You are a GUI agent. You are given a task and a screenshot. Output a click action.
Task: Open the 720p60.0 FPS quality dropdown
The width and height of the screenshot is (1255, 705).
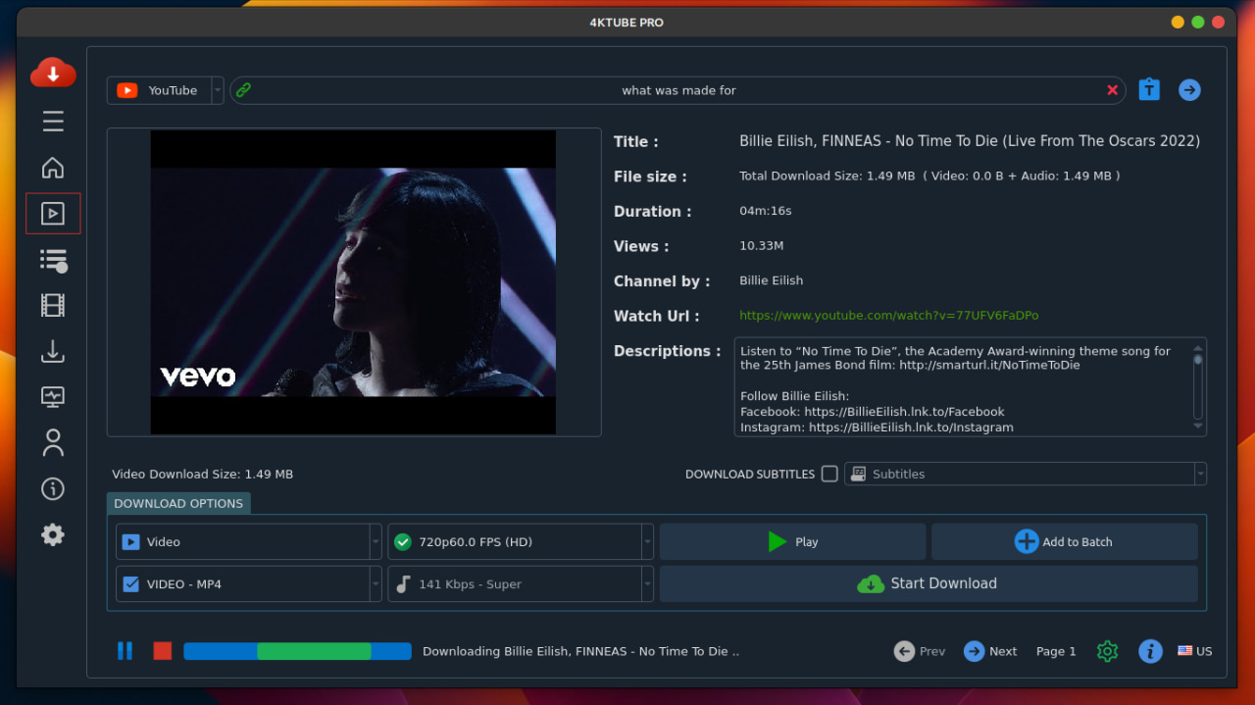coord(521,541)
